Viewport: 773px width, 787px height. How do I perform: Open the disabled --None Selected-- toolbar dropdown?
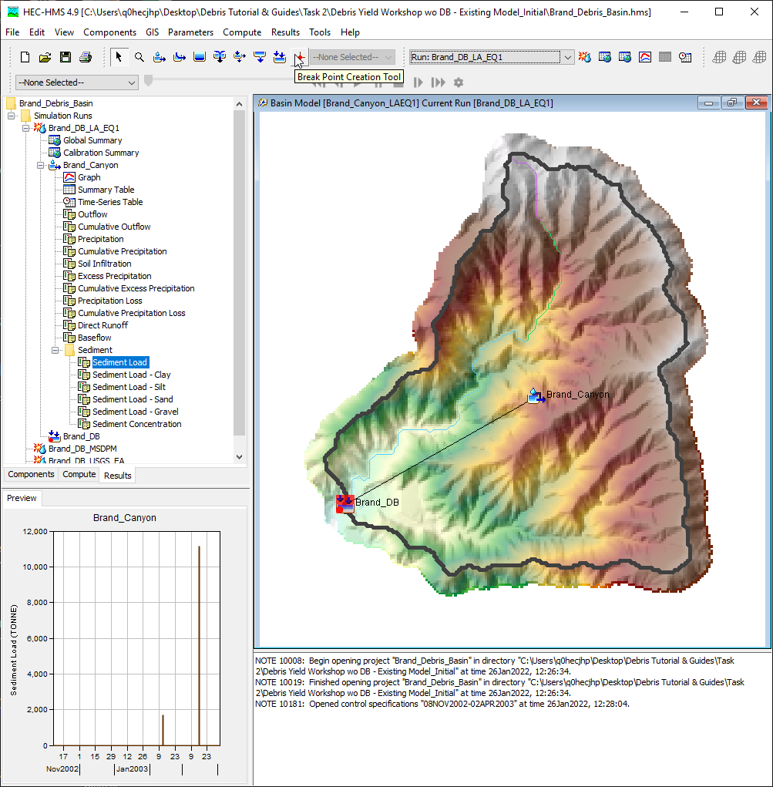click(352, 57)
